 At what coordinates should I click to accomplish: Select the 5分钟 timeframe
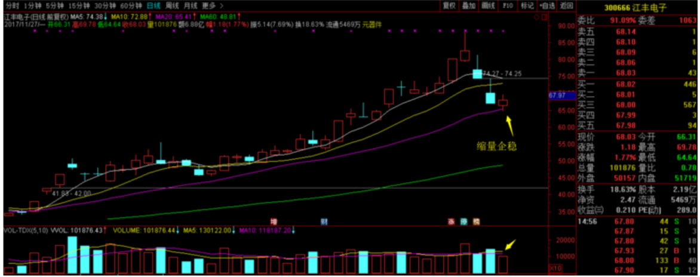(55, 5)
